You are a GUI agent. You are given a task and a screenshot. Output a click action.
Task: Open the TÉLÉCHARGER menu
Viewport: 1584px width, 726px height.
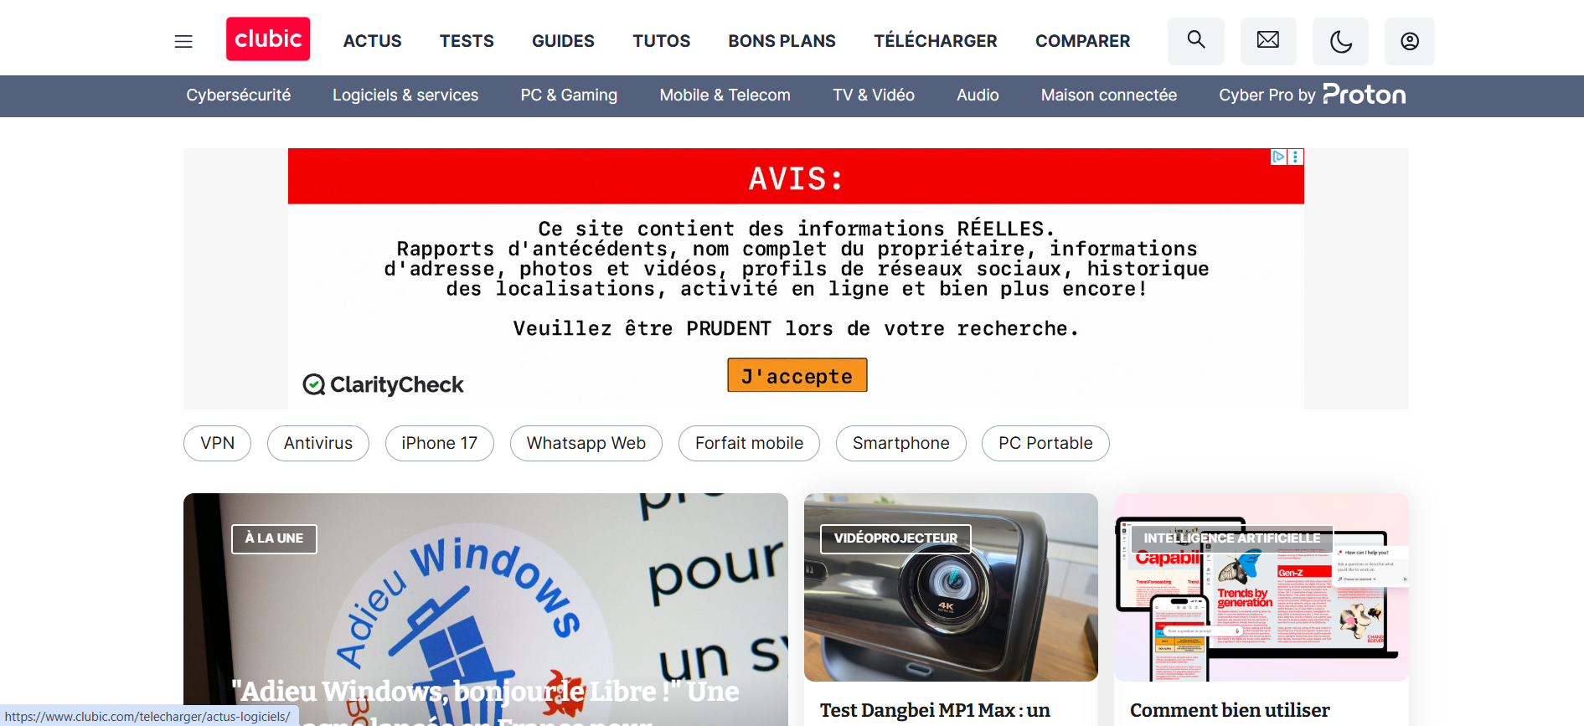(x=936, y=41)
